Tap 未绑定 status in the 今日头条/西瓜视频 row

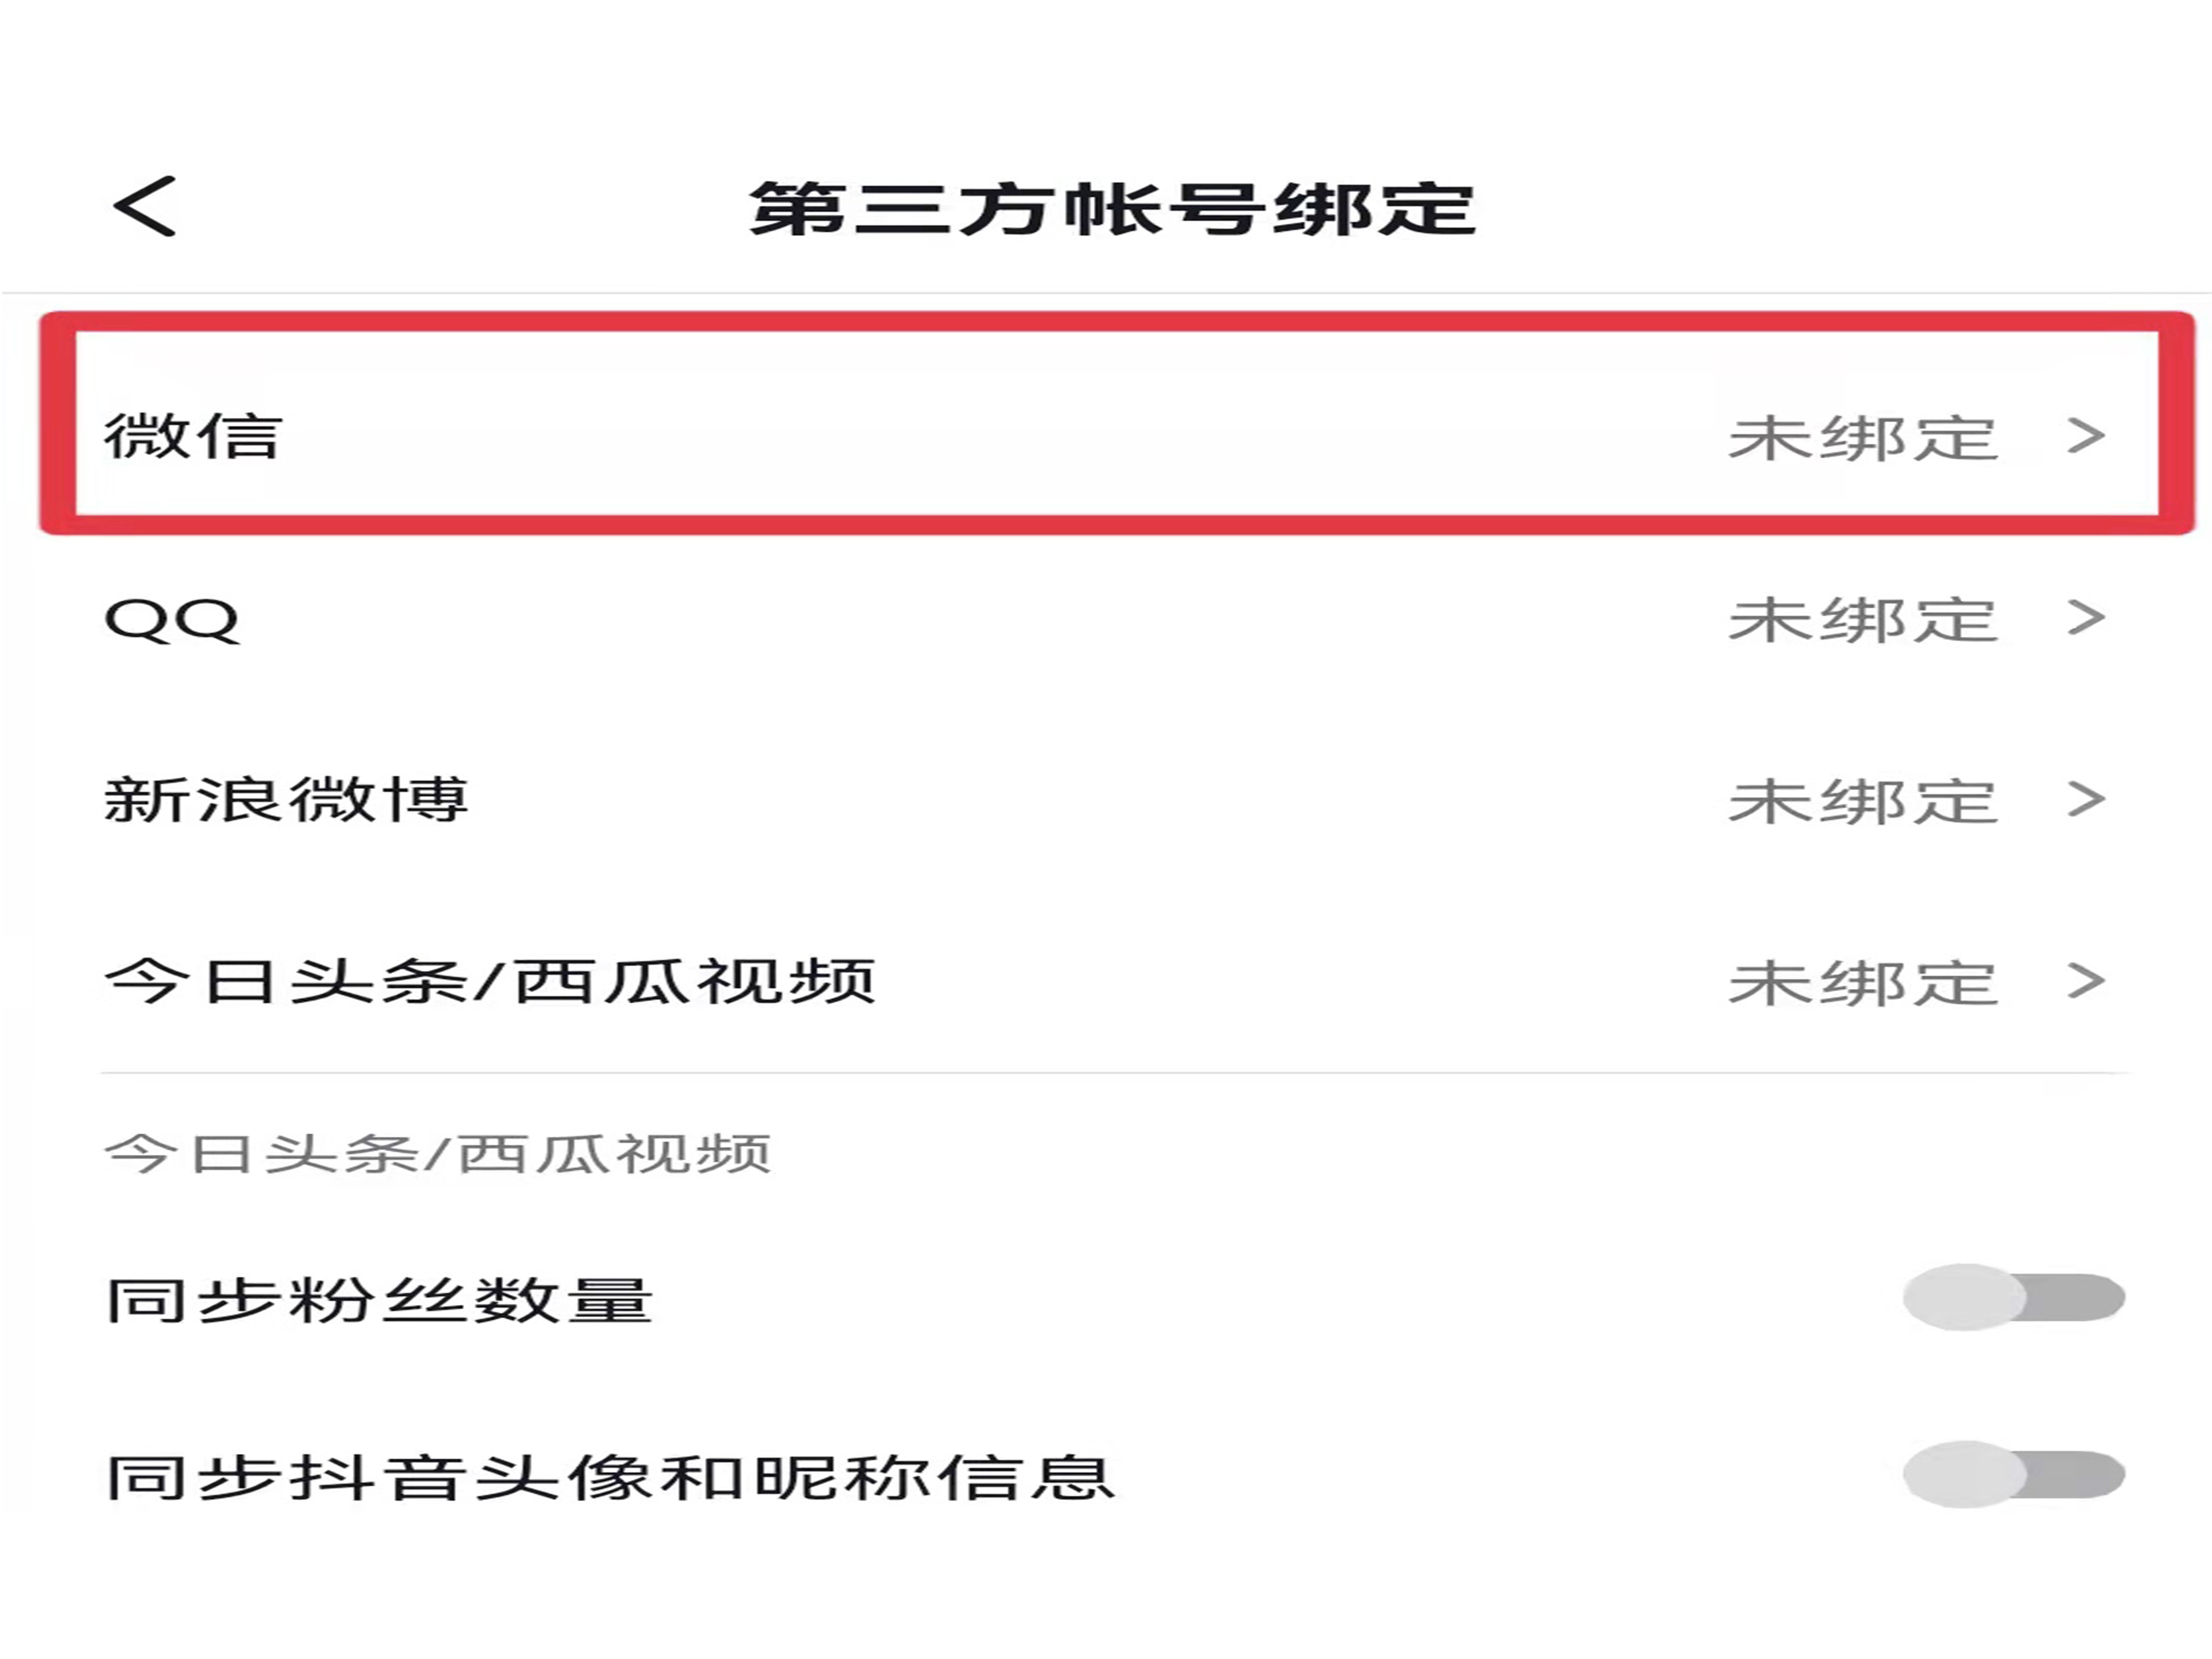pyautogui.click(x=1863, y=983)
